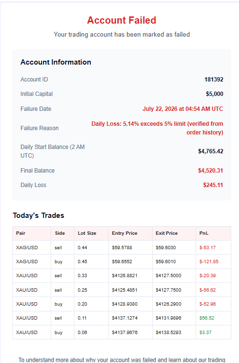Click the Daily Loss failure reason text
The image size is (239, 363).
tap(157, 128)
